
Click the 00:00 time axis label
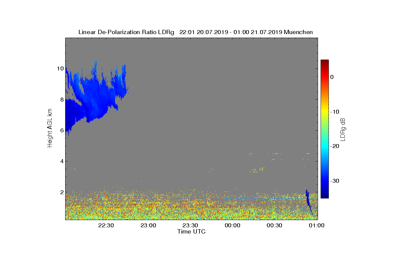[x=233, y=225]
